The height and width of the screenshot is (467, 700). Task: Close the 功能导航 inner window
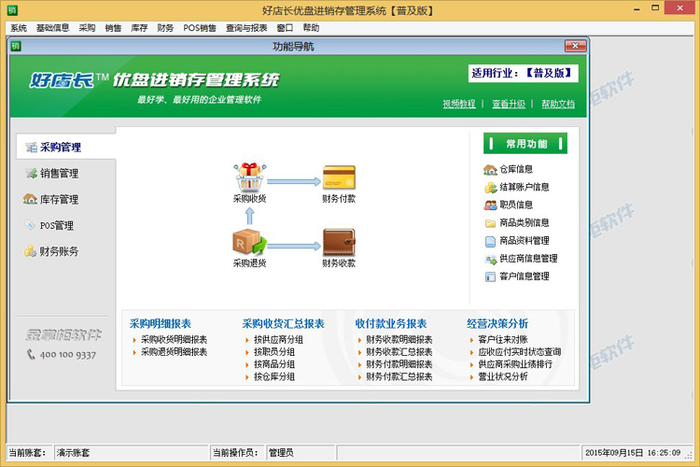[576, 46]
